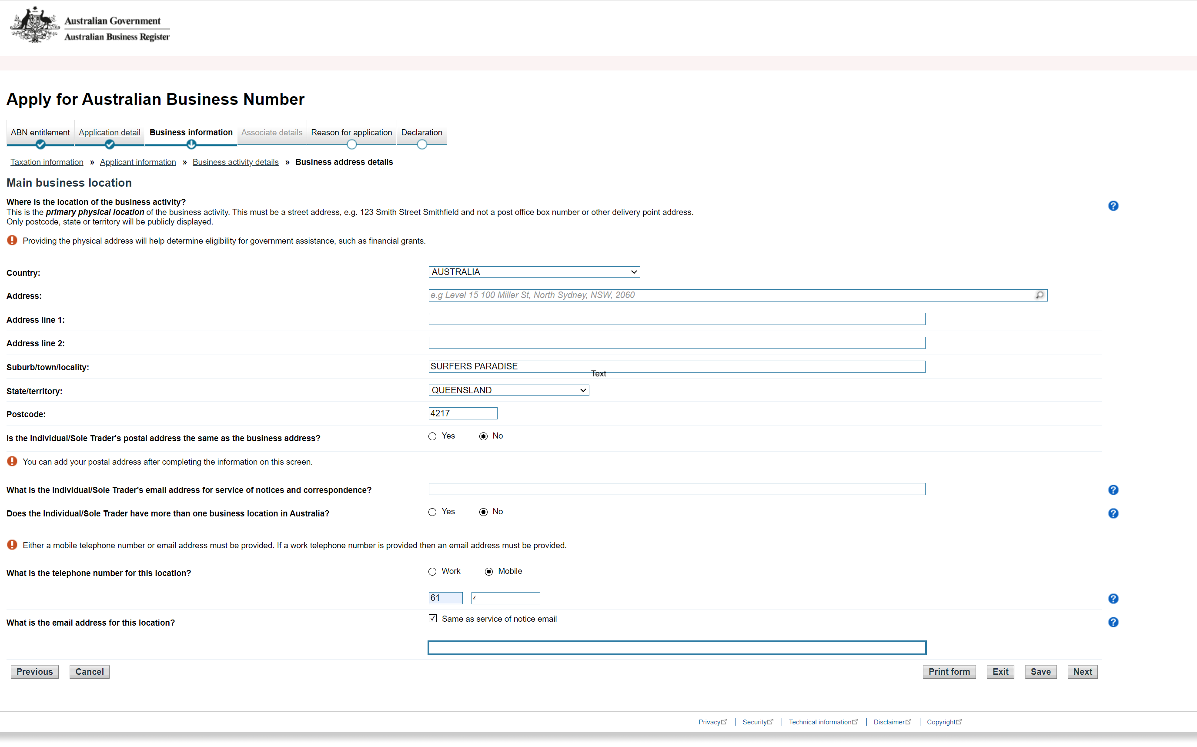Select Work telephone number type
Screen dimensions: 1197x747
point(433,572)
